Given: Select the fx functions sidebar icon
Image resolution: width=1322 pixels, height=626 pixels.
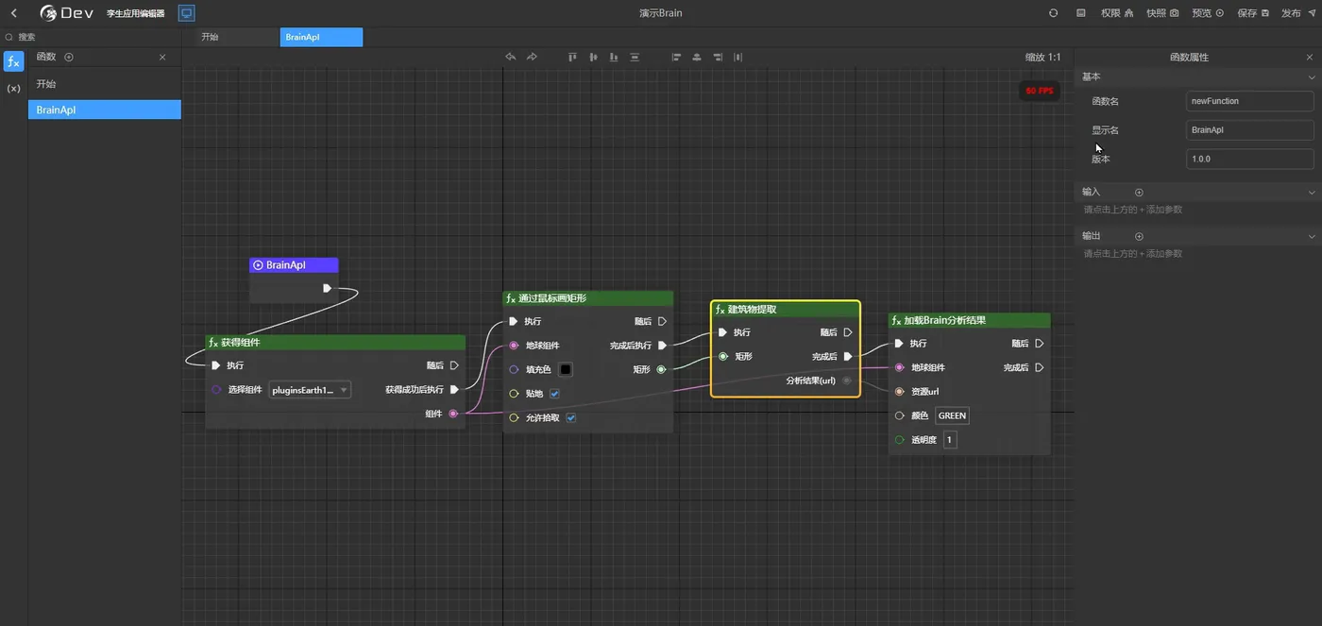Looking at the screenshot, I should coord(13,62).
